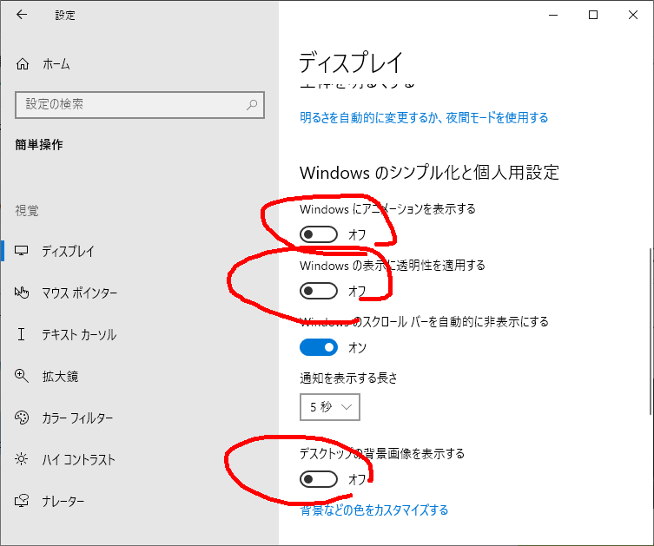Screen dimensions: 654x546
Task: Click the back arrow icon
Action: click(x=22, y=15)
